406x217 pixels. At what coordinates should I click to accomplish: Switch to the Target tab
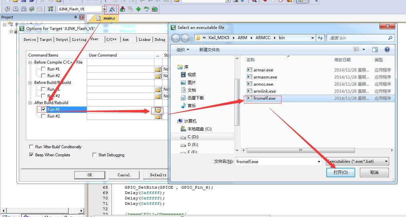pyautogui.click(x=46, y=40)
